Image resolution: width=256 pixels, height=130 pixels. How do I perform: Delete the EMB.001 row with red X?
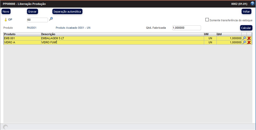tap(249, 38)
